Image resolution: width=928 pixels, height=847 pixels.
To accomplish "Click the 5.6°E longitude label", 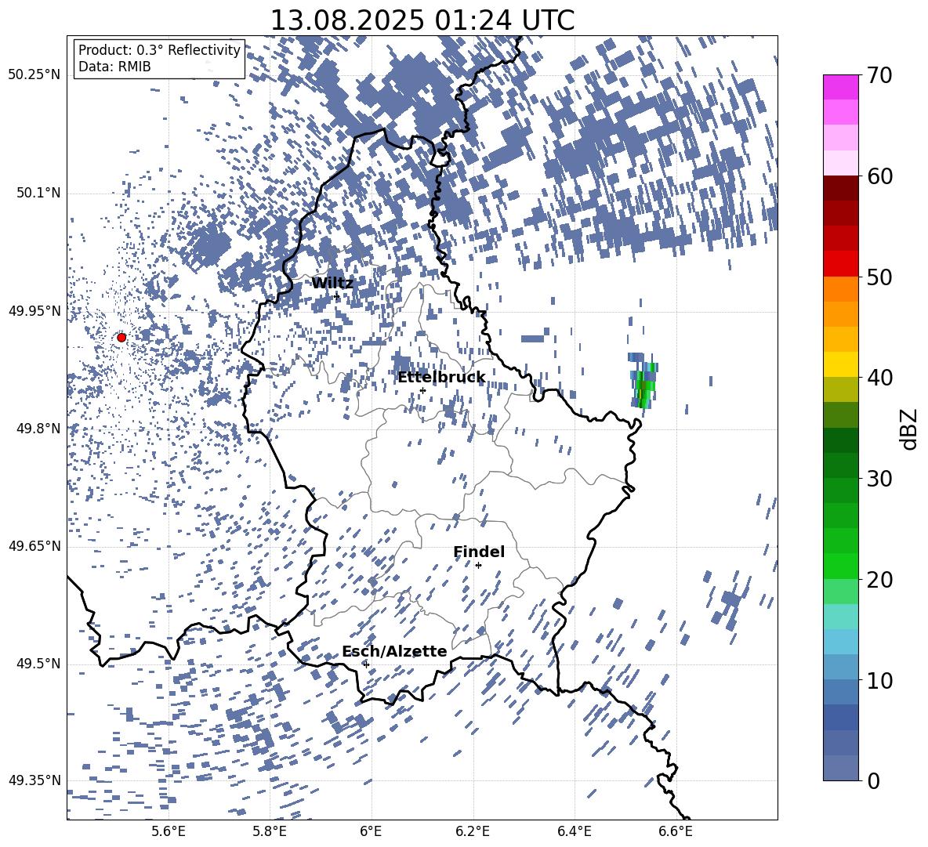I will [169, 831].
